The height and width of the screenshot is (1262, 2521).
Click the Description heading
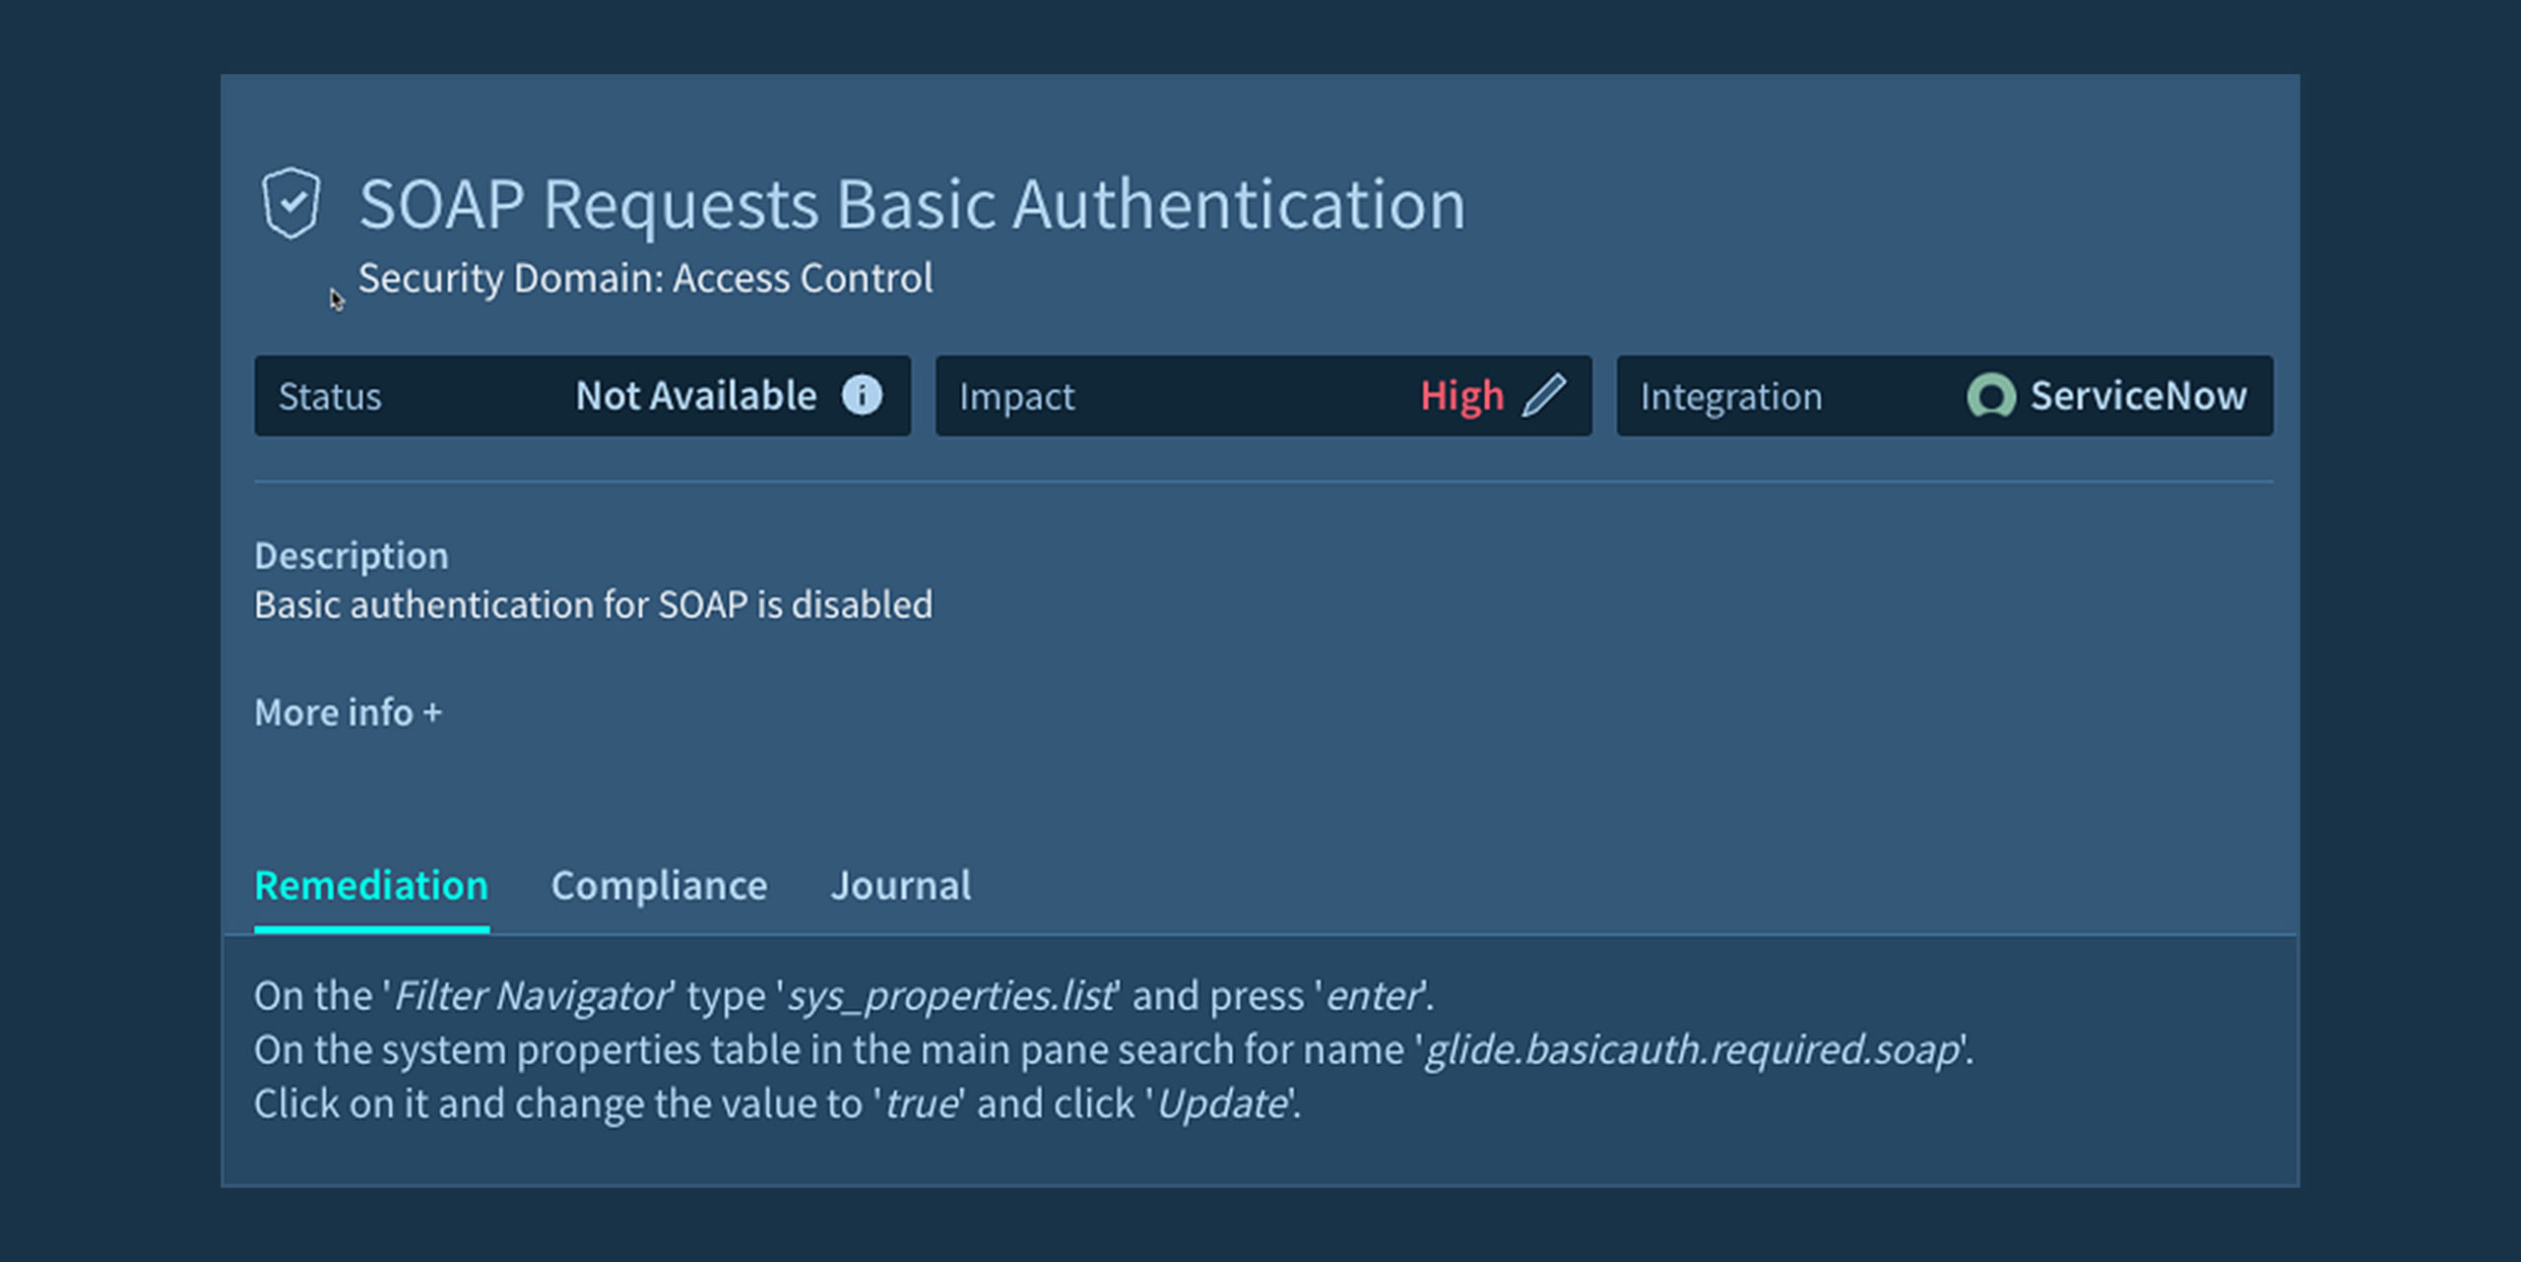[x=351, y=556]
